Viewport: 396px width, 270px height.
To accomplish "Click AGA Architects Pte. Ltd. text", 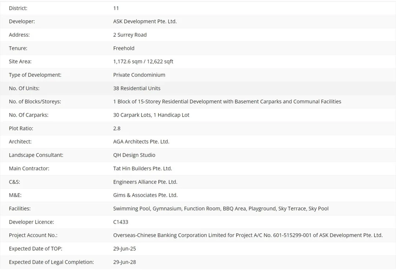I will [141, 142].
